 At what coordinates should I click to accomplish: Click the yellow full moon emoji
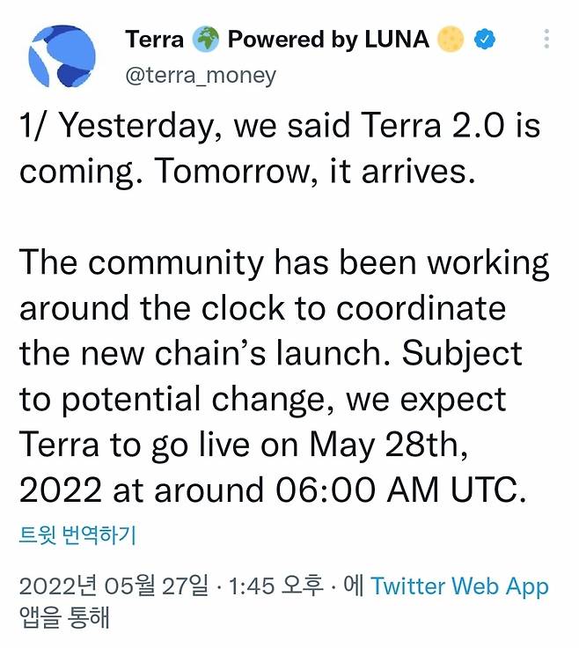click(451, 40)
